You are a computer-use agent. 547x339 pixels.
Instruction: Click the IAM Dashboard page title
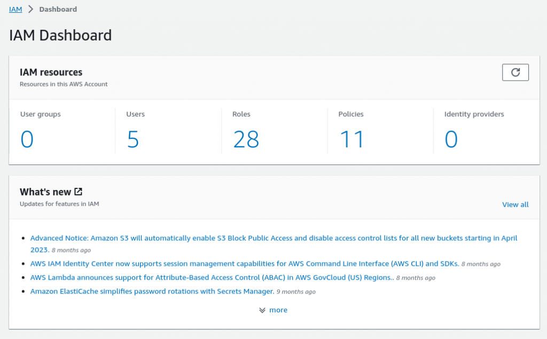(x=60, y=35)
